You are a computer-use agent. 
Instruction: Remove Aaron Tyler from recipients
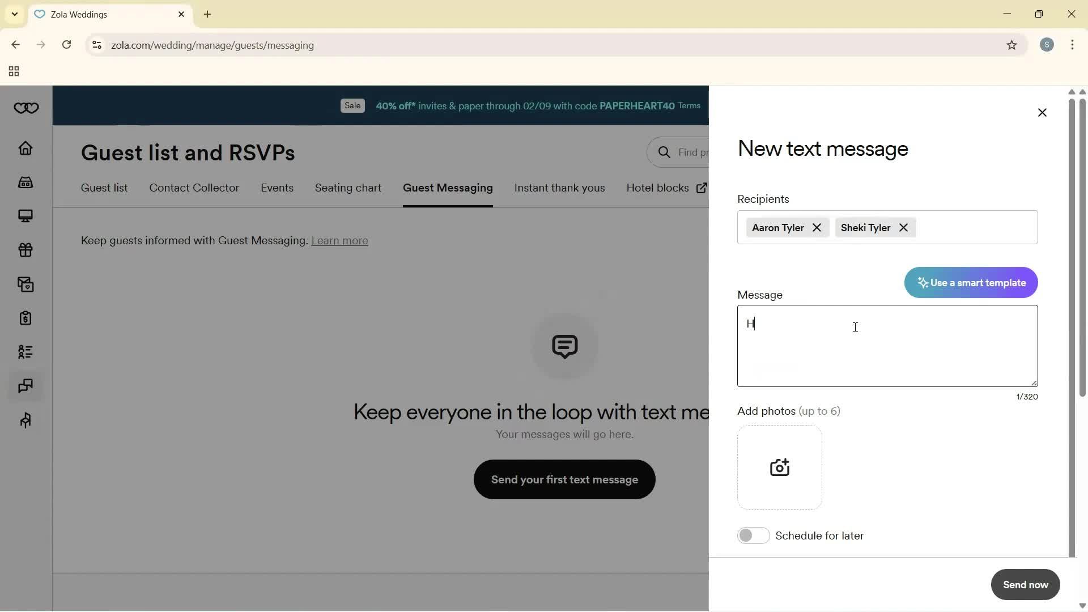pos(817,228)
